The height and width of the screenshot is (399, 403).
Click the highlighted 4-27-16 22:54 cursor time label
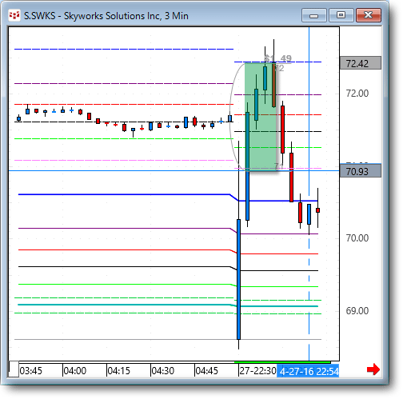pos(308,371)
